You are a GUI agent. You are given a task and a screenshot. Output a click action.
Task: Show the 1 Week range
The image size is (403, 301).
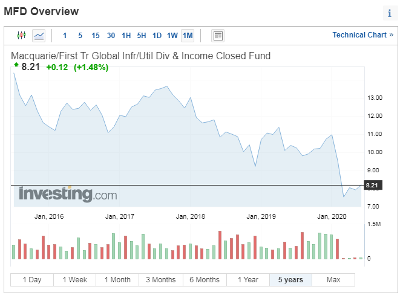coord(75,280)
